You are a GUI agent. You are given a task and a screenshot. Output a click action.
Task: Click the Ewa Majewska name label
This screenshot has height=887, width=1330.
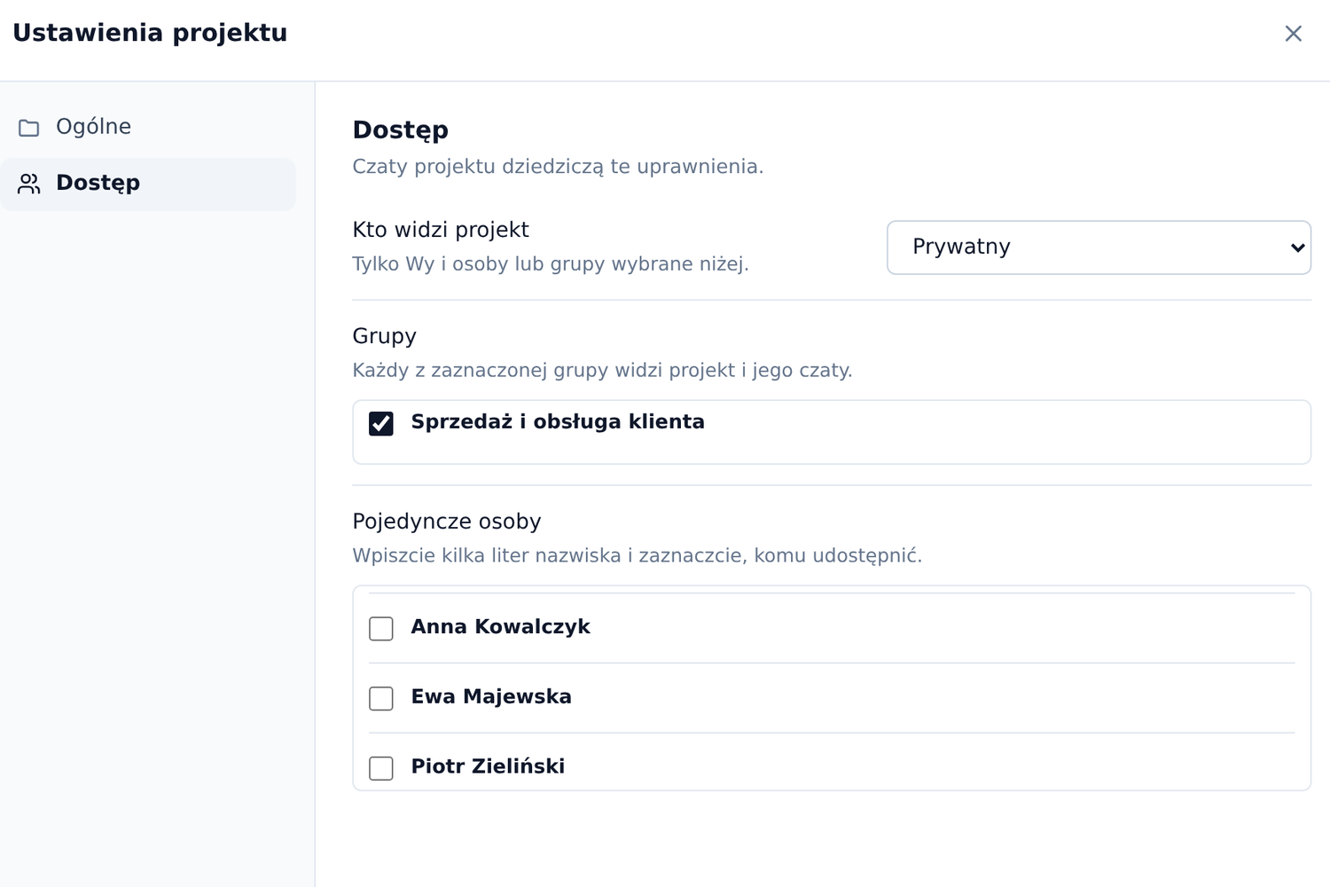[x=491, y=697]
